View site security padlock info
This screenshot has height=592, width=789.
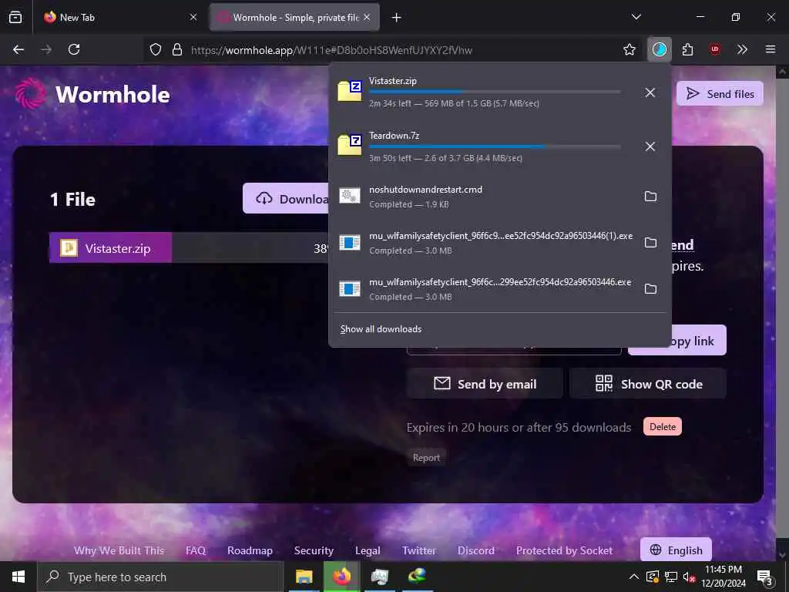177,50
